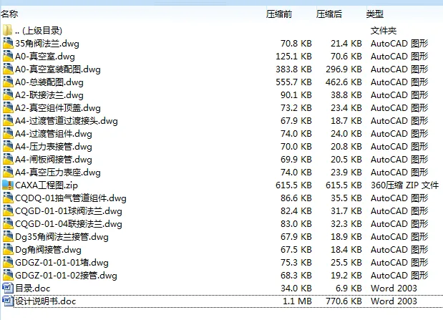Select the A4-闸板阀接管.dwg file icon

[x=8, y=159]
